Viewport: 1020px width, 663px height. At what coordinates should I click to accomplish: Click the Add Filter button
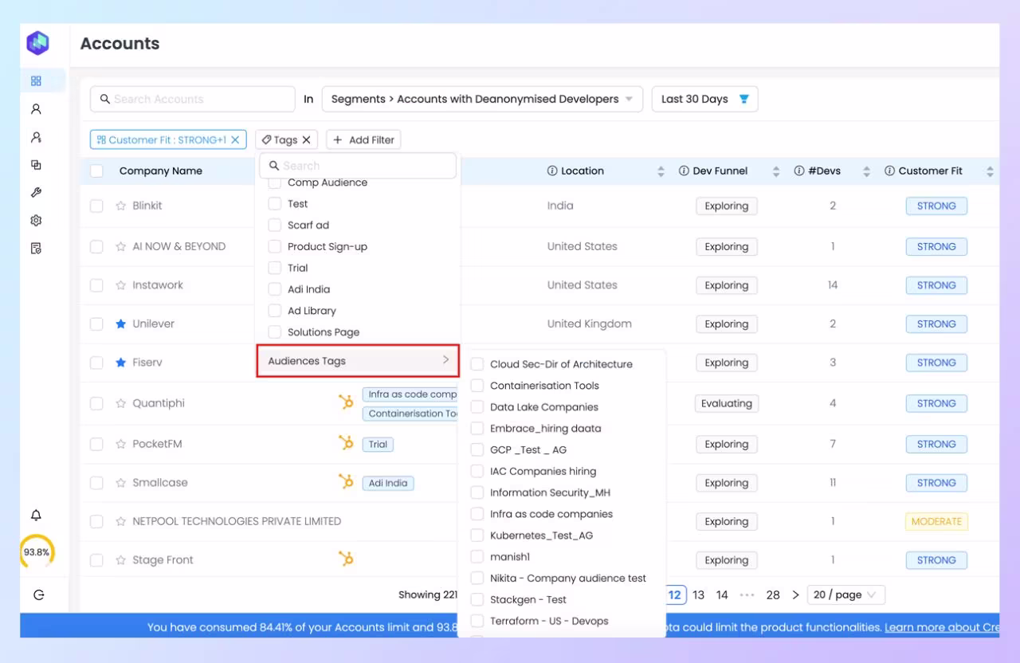363,139
